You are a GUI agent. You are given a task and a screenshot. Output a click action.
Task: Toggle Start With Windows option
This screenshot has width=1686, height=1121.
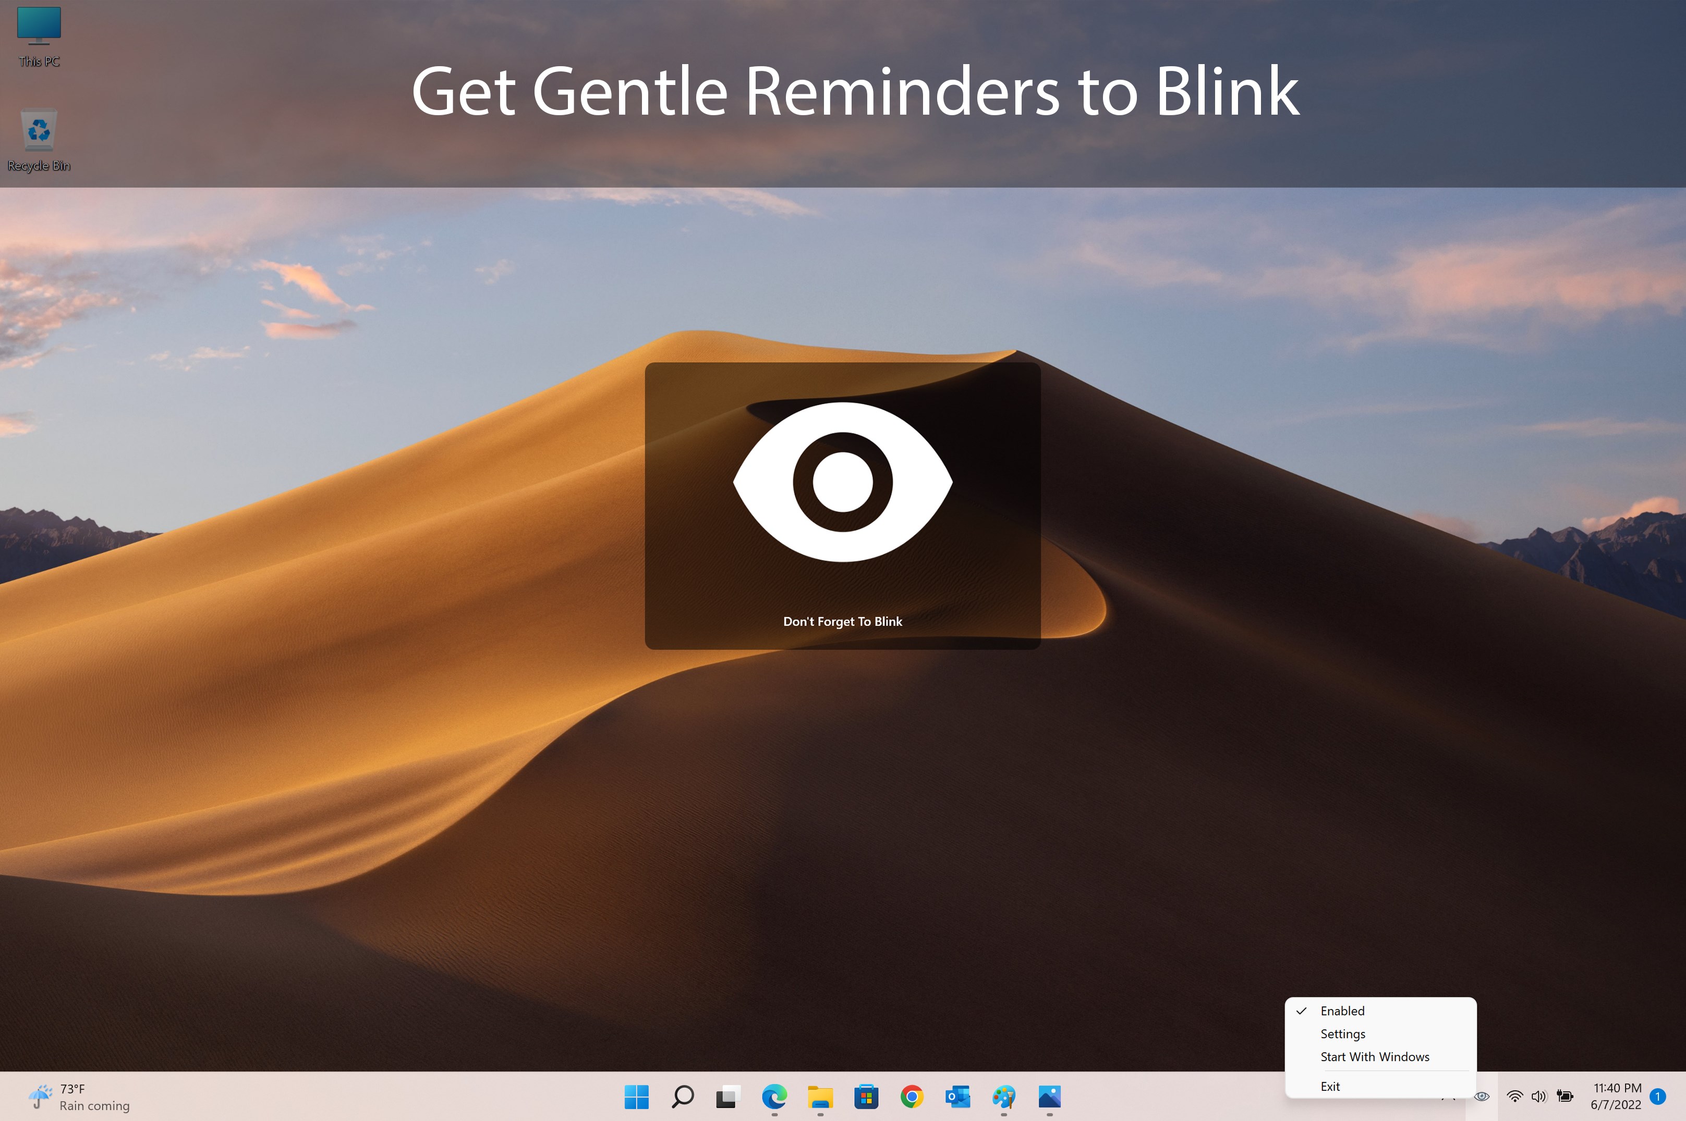point(1374,1057)
